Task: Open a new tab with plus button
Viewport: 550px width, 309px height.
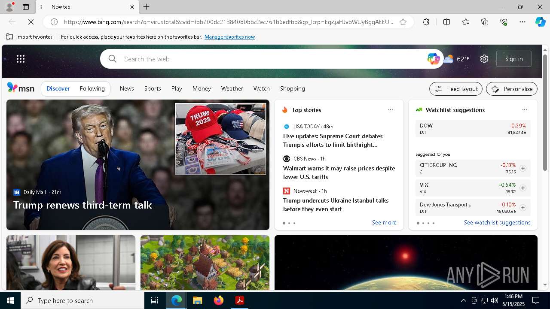Action: point(146,7)
